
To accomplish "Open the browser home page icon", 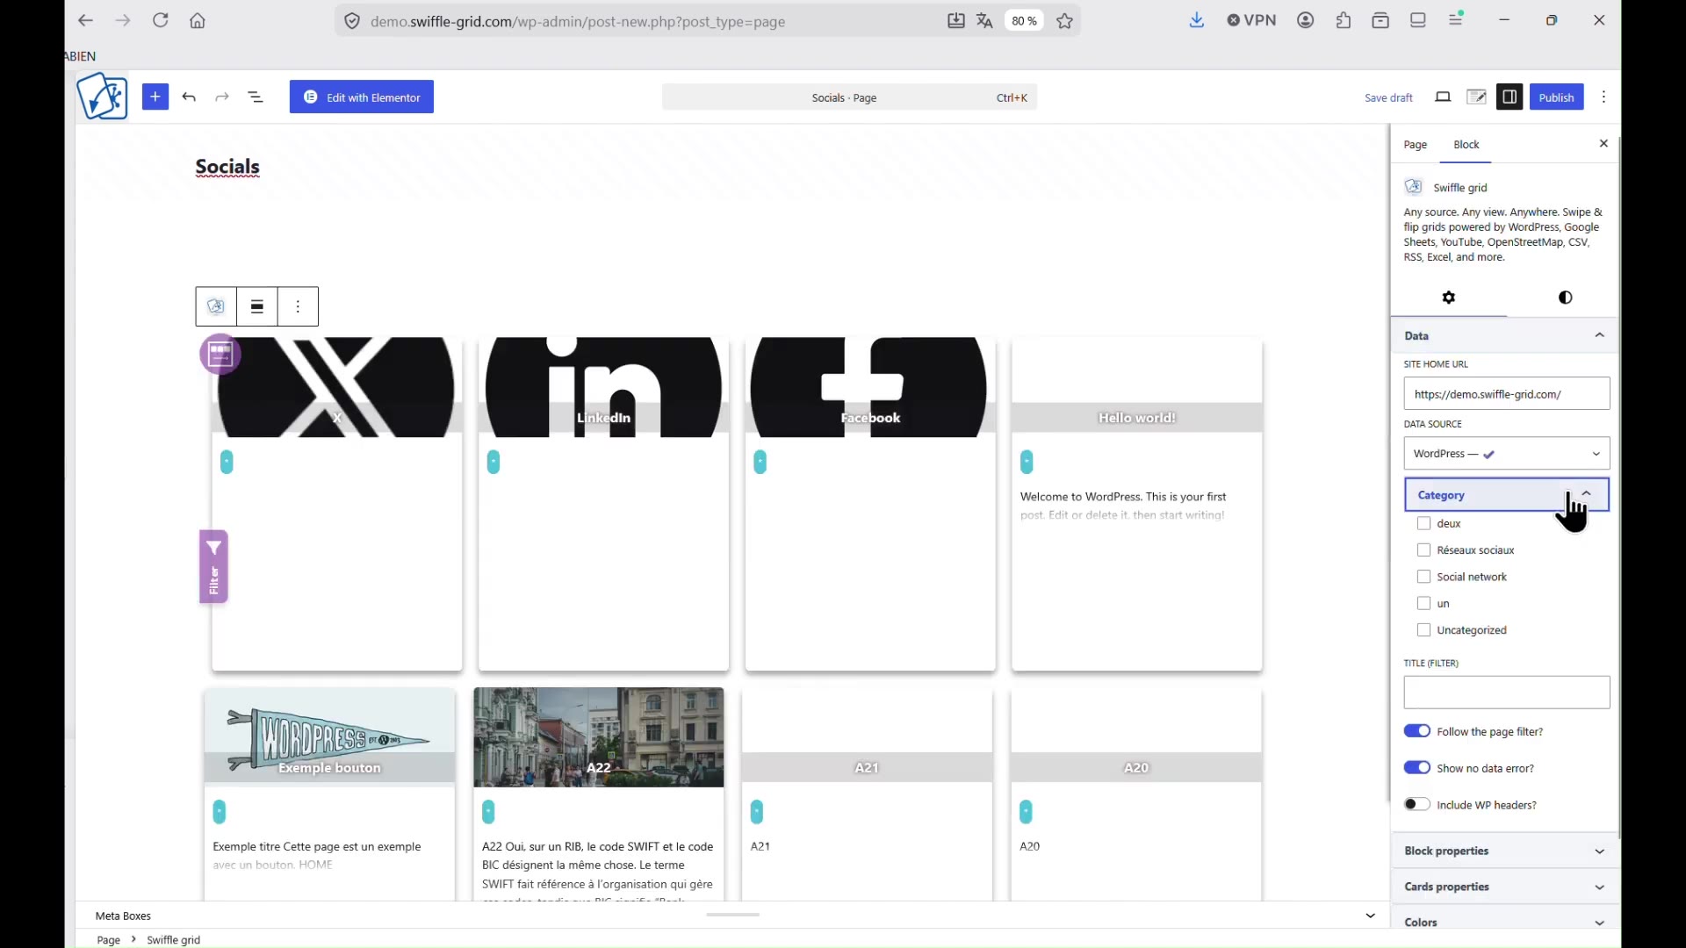I will [x=198, y=21].
